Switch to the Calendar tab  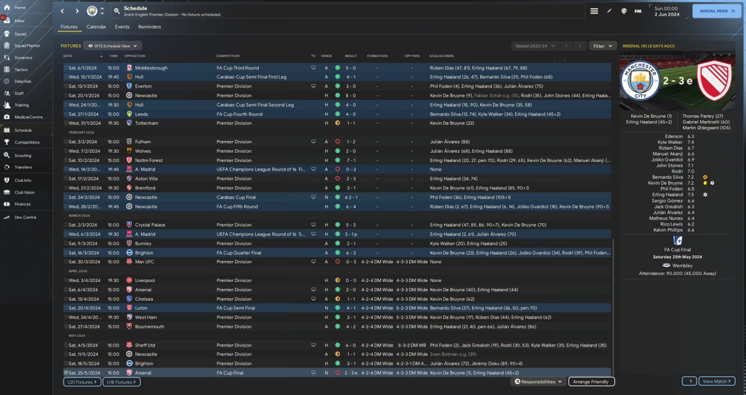96,27
